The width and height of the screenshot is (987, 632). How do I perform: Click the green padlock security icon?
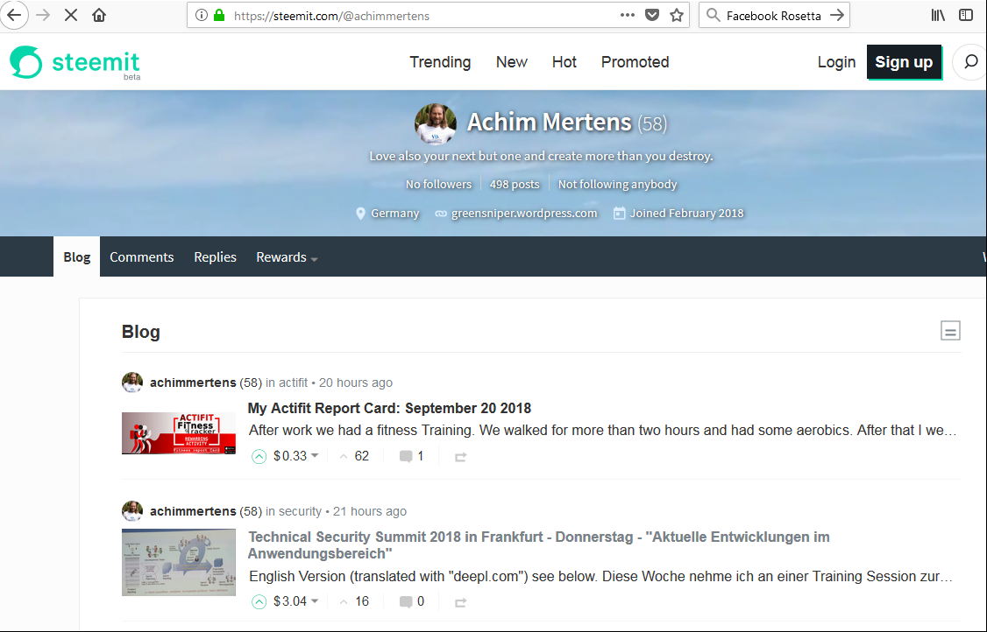click(219, 15)
